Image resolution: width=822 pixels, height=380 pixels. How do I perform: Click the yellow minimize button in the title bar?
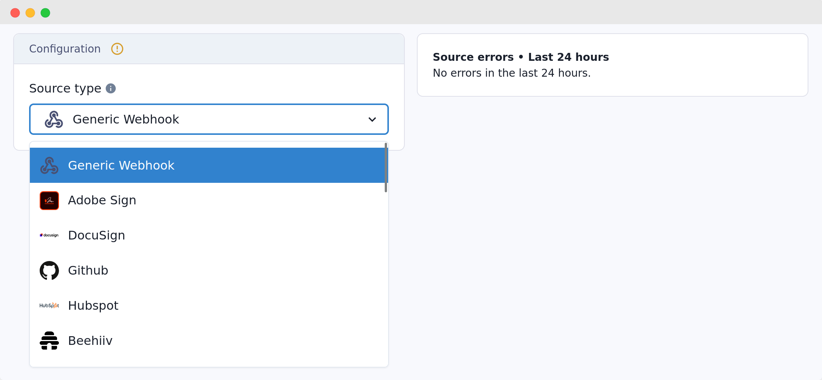tap(30, 12)
